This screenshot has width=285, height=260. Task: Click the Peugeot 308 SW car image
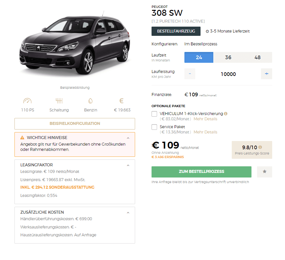(75, 44)
